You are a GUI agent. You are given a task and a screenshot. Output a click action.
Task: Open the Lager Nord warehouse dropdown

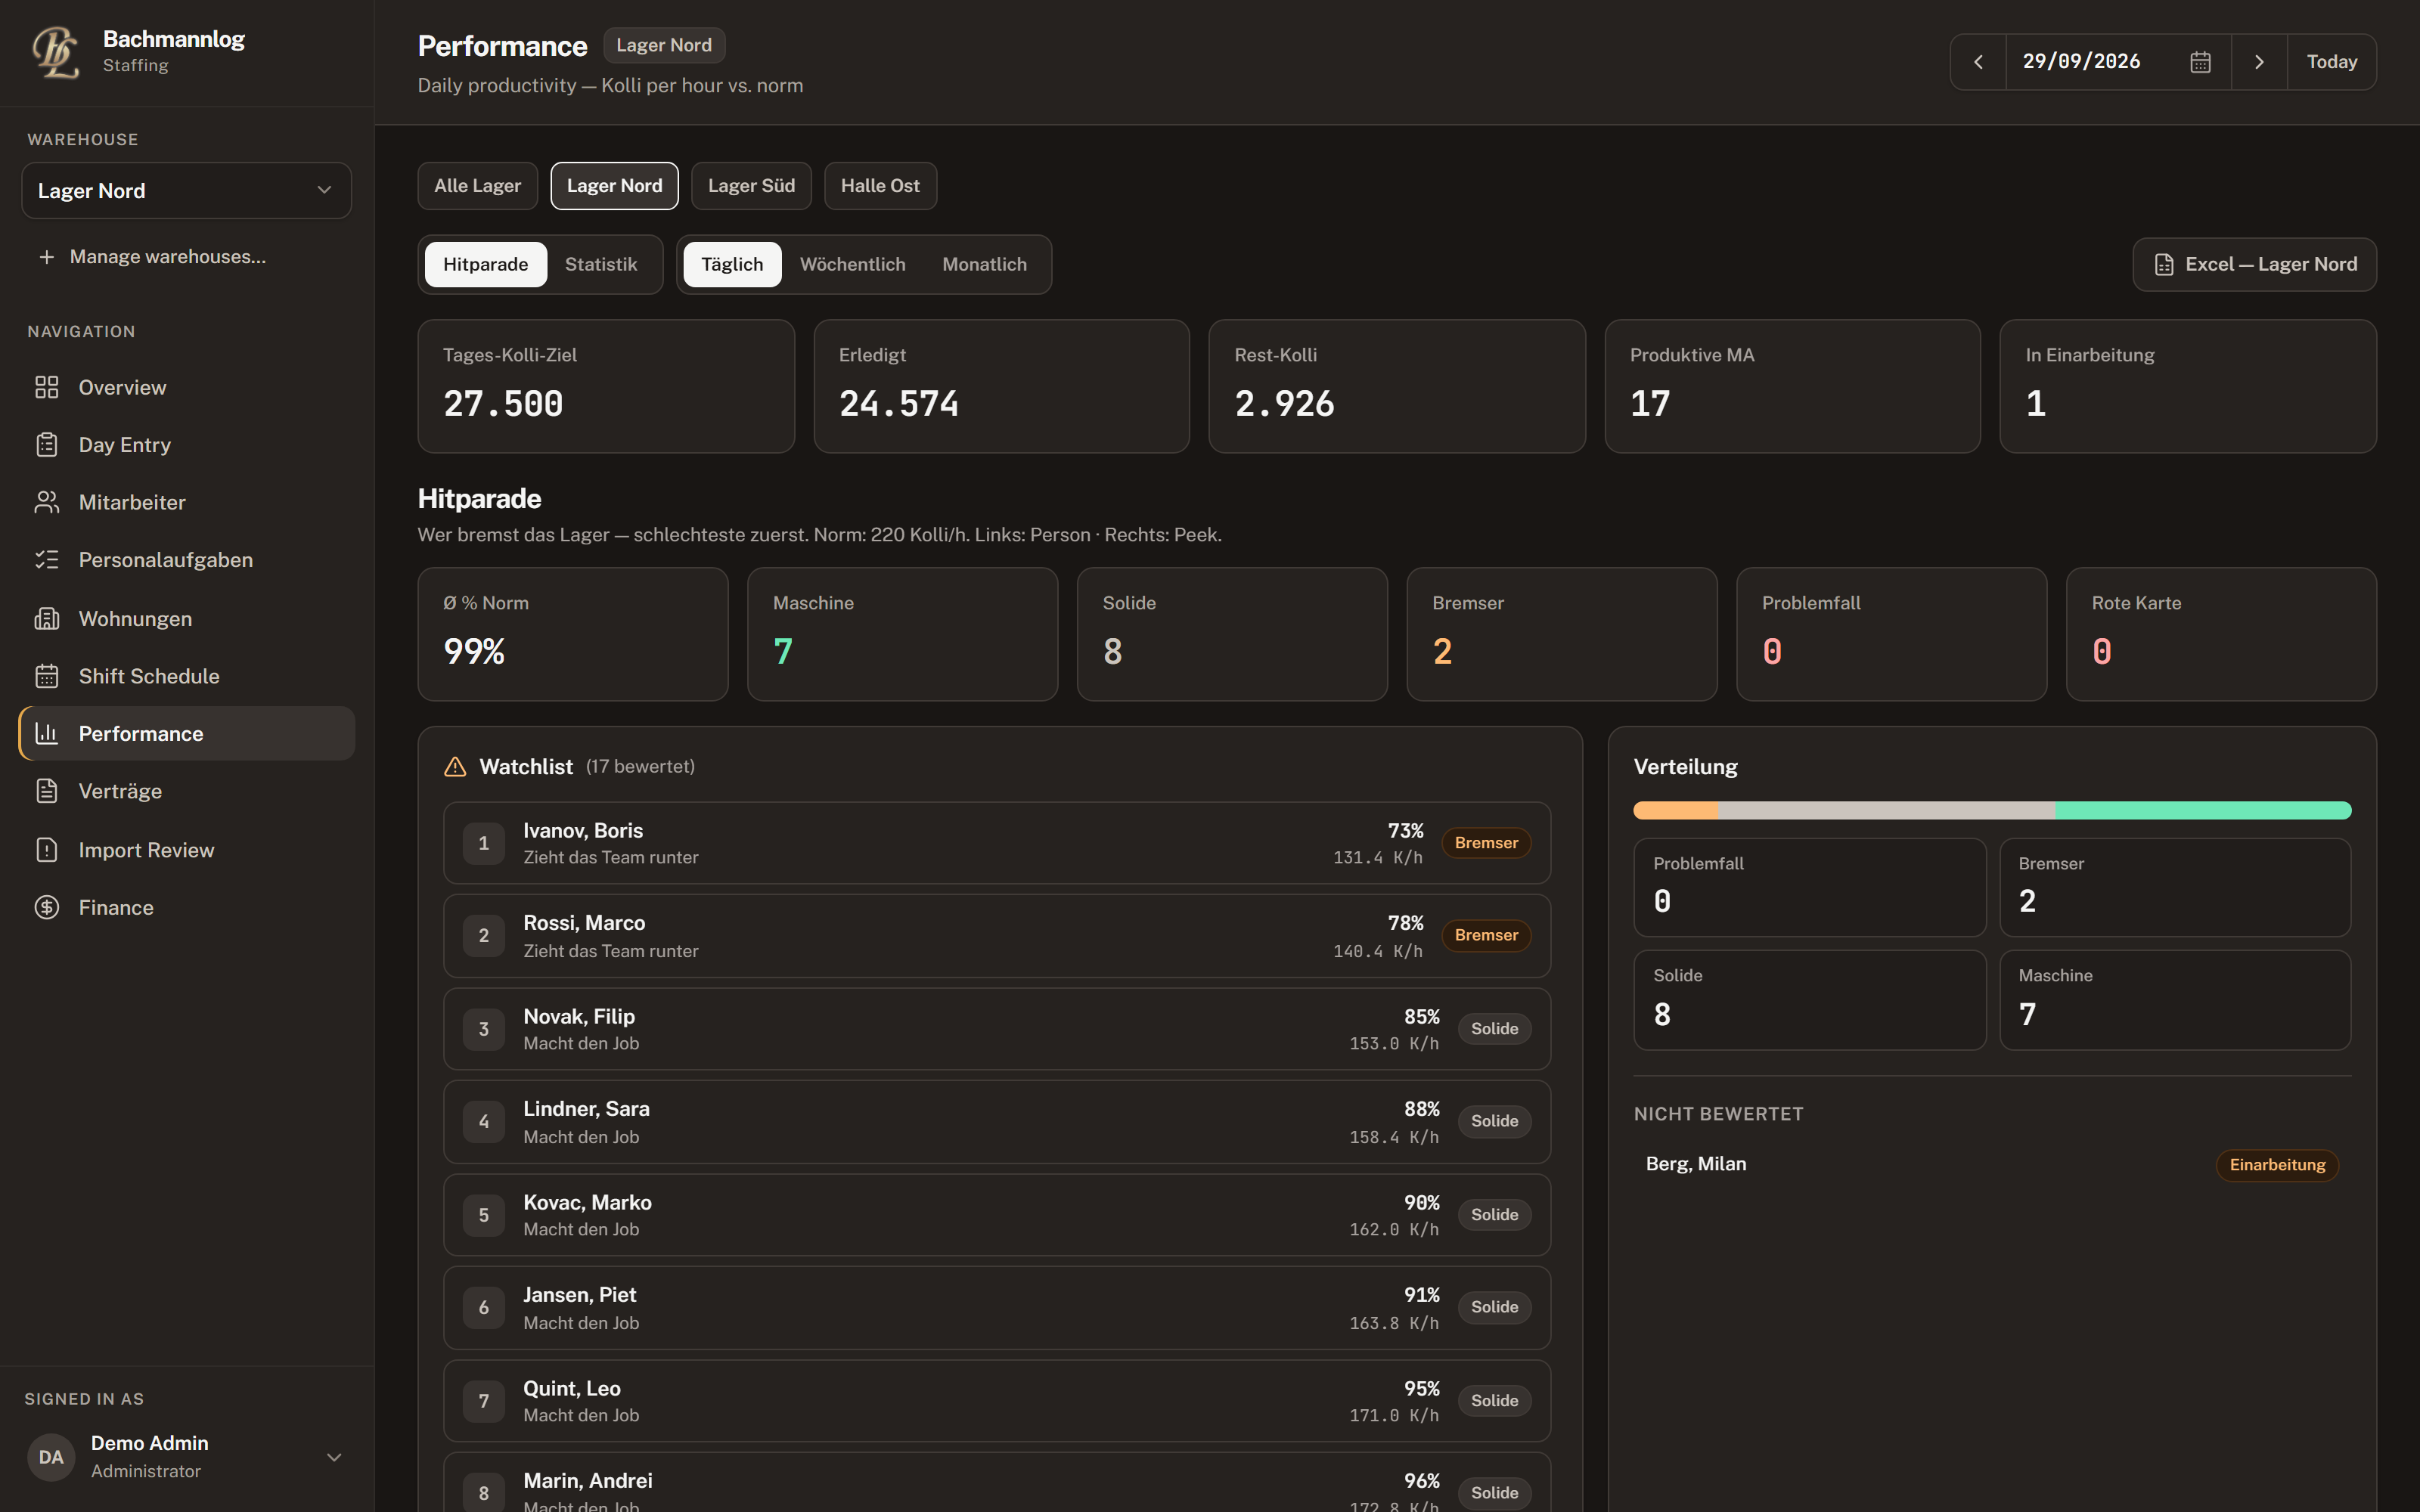point(186,191)
